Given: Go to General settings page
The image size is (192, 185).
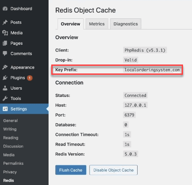Looking at the screenshot, I should click(10, 120).
